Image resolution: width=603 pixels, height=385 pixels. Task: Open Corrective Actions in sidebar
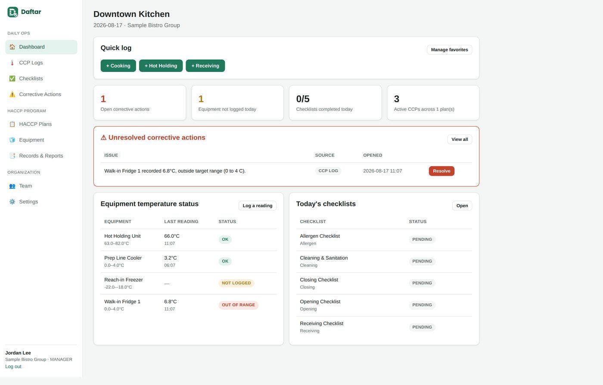pos(41,94)
